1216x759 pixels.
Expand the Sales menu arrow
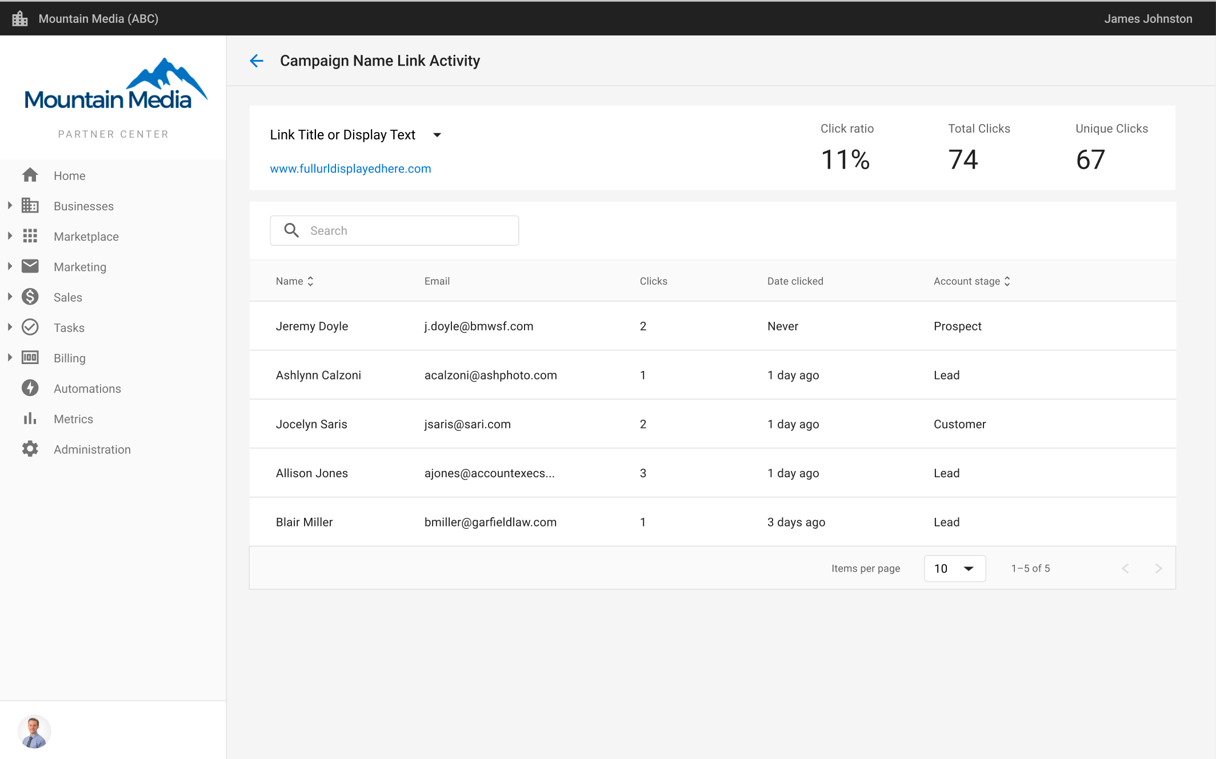coord(10,297)
